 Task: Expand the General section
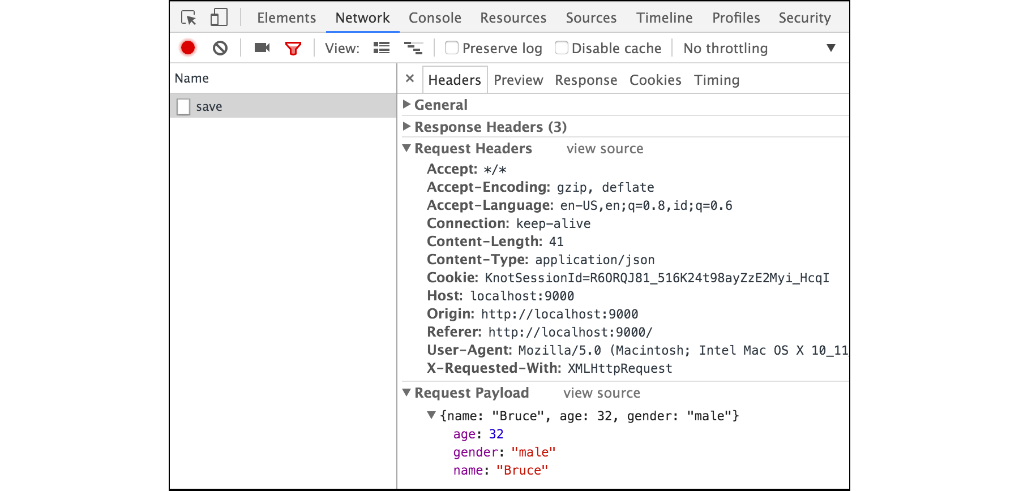[x=406, y=104]
